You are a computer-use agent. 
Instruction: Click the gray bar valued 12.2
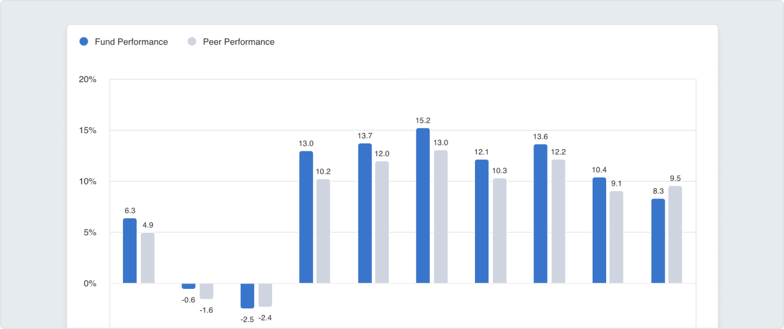[558, 221]
